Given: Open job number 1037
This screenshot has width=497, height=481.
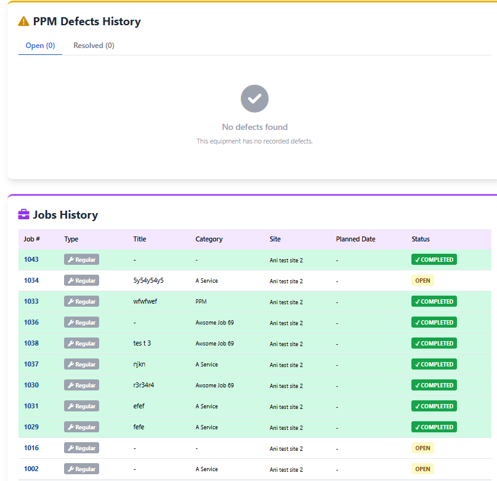Looking at the screenshot, I should click(31, 364).
